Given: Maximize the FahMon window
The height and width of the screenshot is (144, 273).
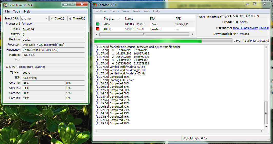Looking at the screenshot, I should click(x=255, y=4).
